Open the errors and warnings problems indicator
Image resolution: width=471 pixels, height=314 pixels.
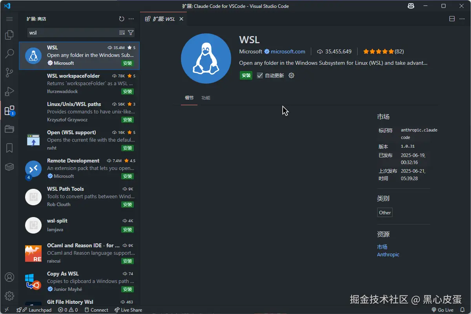coord(68,310)
